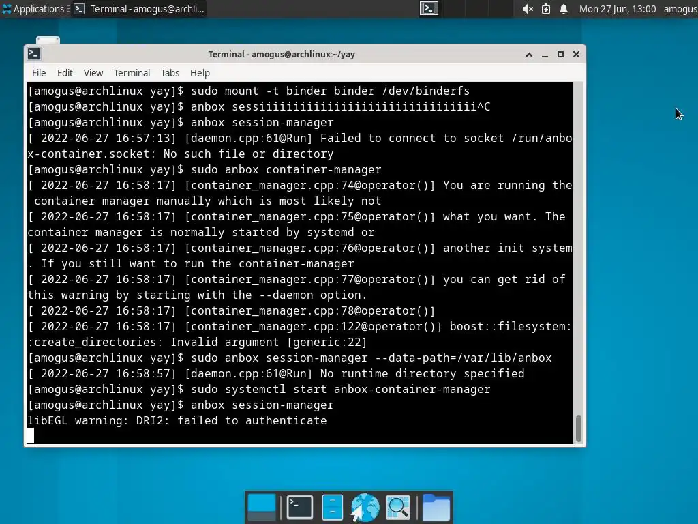Screen dimensions: 698x524
Task: Click the 'container_manager.cpp:122@operator()' text
Action: tap(313, 327)
